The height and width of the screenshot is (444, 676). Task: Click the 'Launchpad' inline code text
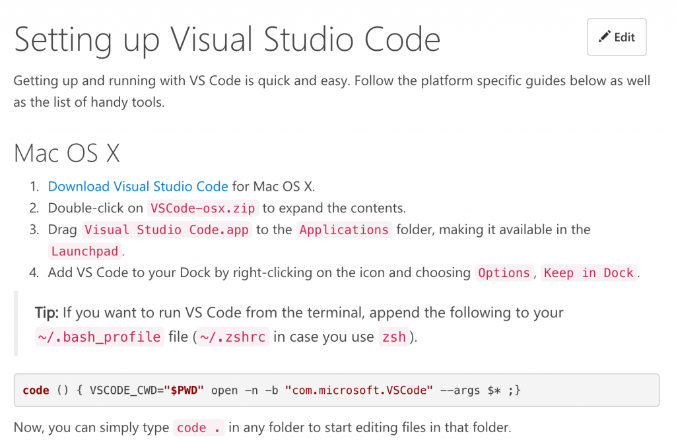[x=84, y=251]
